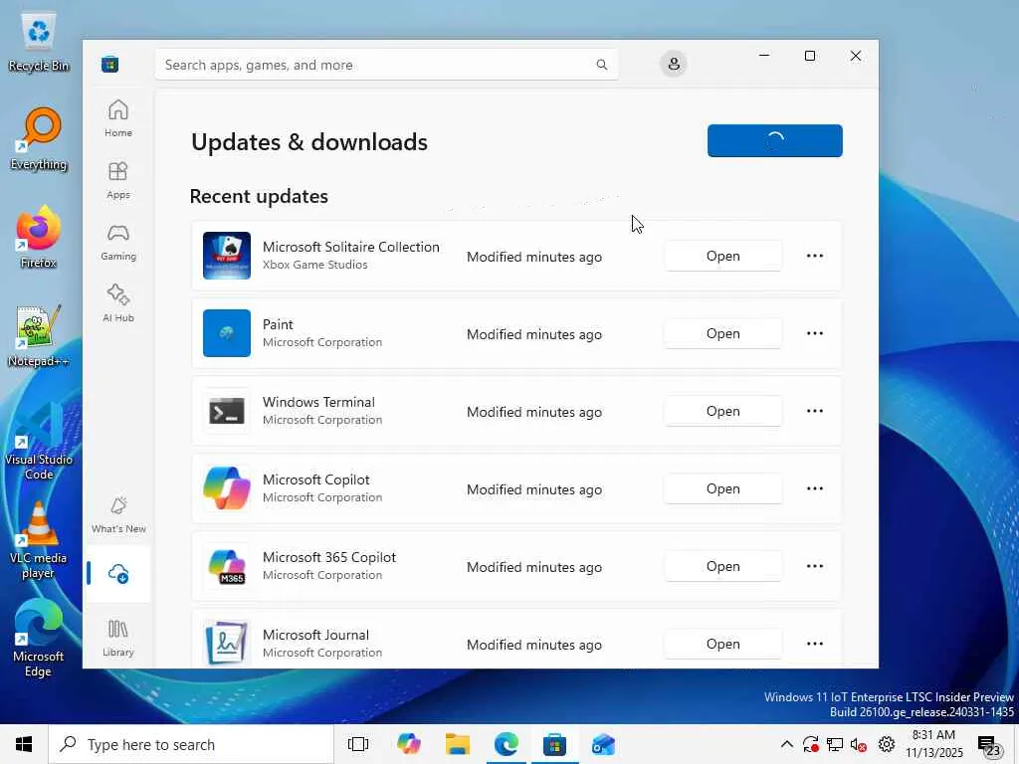Screen dimensions: 1019x764
Task: Expand more options for Windows Terminal
Action: coord(815,411)
